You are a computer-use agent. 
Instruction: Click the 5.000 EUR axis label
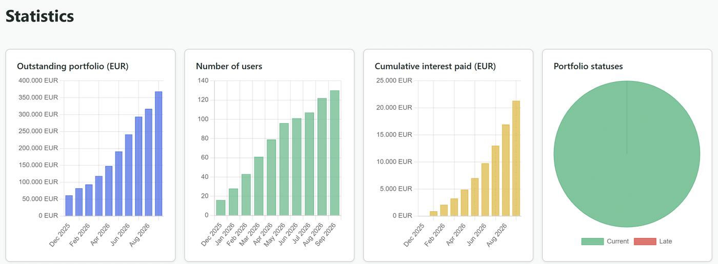point(396,189)
